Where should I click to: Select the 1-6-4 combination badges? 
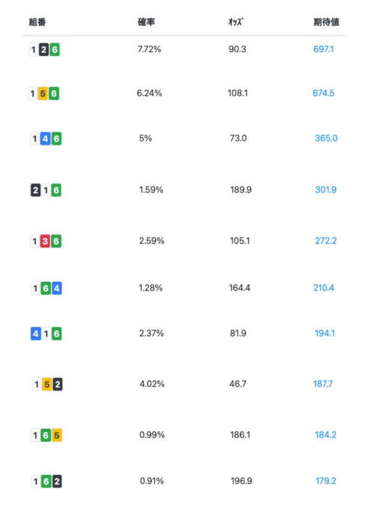[x=46, y=288]
